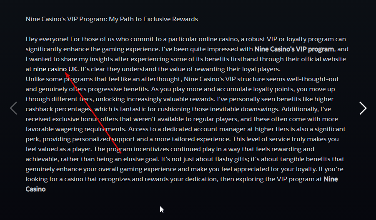Click the words 'elusive goal' in the paragraph
The width and height of the screenshot is (376, 220).
click(x=141, y=159)
